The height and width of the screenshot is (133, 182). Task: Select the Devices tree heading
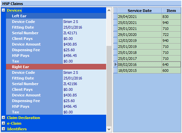14,10
